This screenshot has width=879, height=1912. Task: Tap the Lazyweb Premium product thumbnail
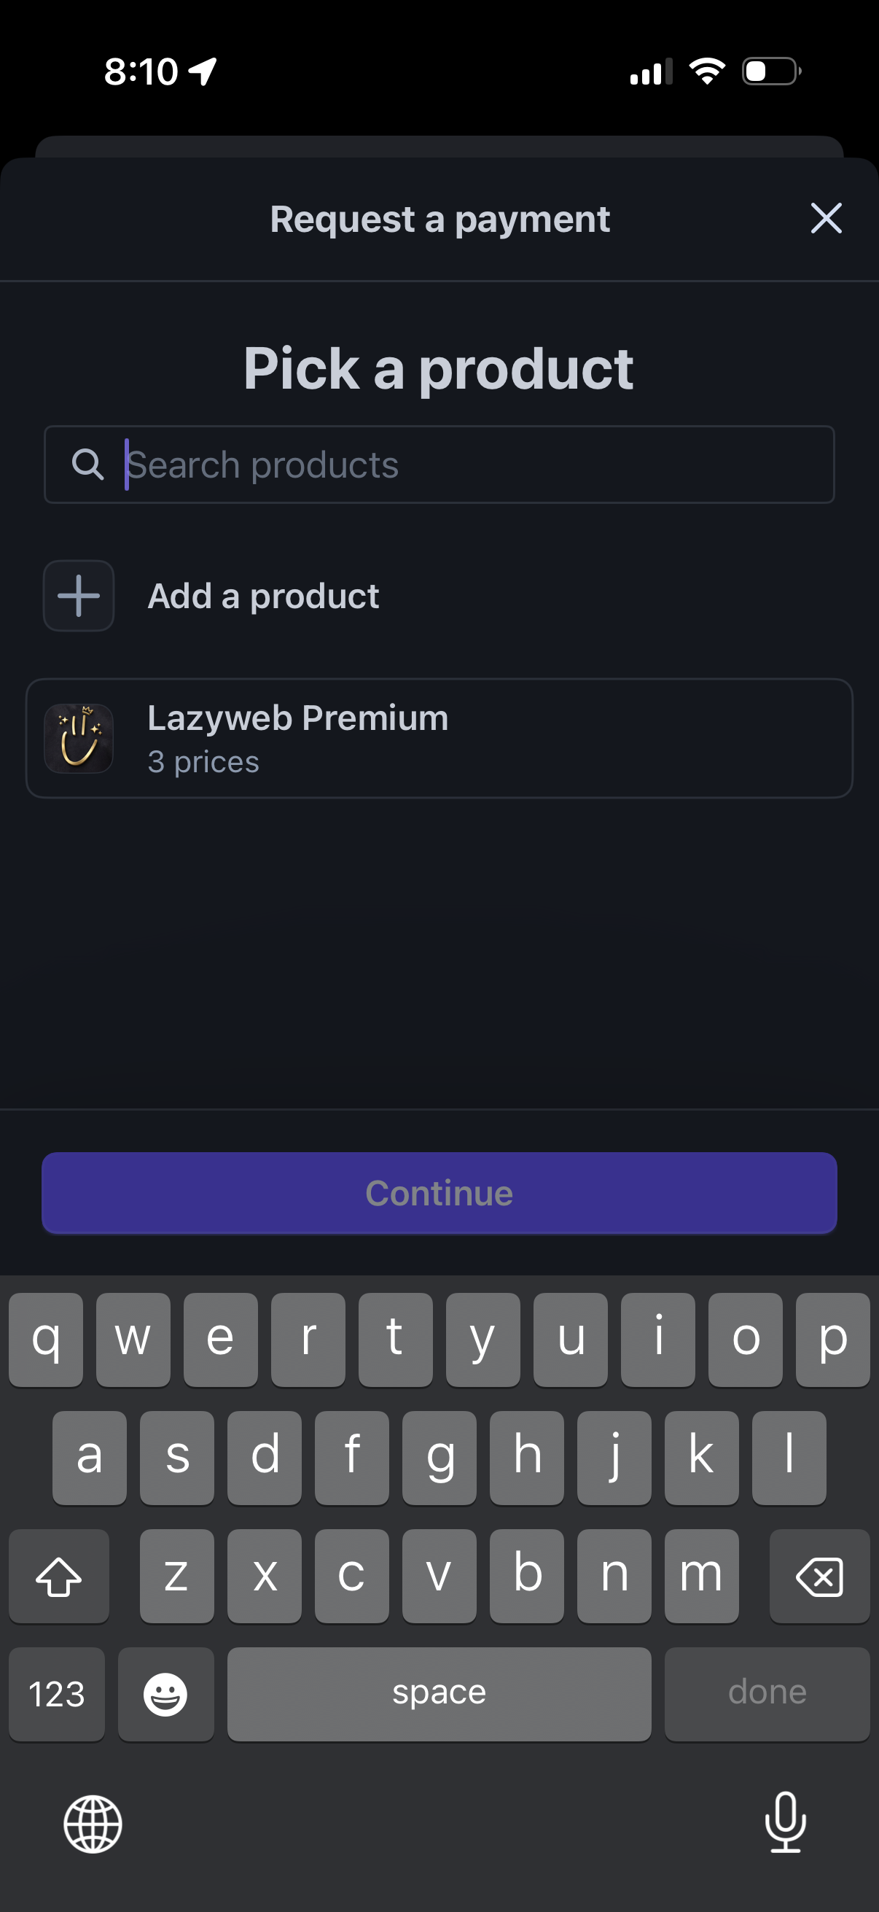(79, 739)
